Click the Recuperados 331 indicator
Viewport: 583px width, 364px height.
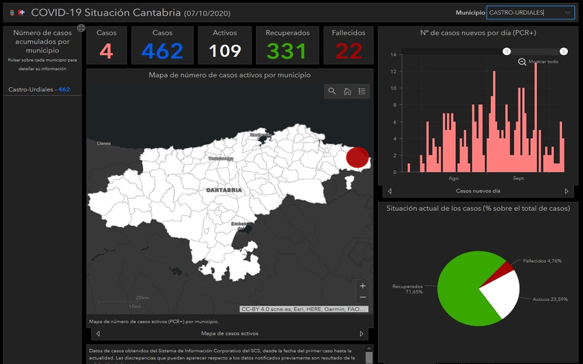pos(287,45)
